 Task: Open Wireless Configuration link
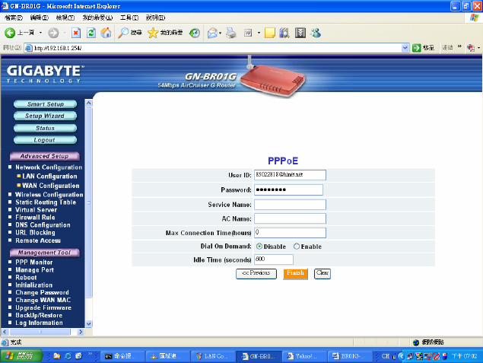[49, 195]
